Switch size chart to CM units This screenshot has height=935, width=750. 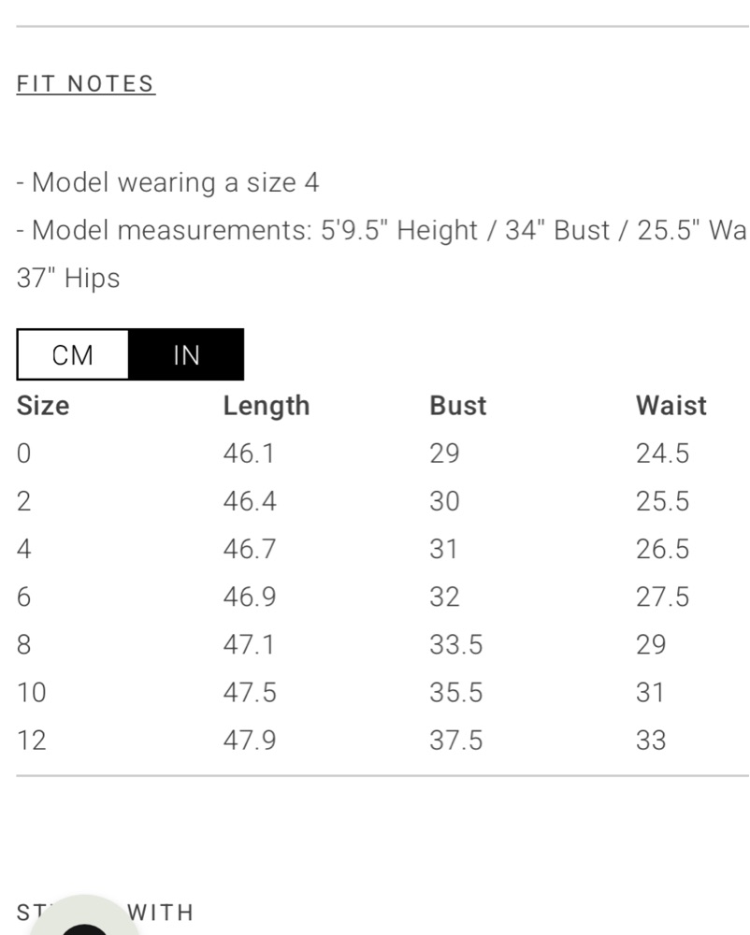coord(73,354)
